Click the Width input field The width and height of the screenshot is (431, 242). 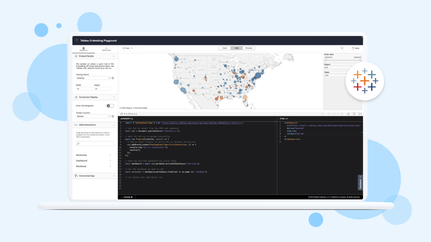click(x=84, y=89)
